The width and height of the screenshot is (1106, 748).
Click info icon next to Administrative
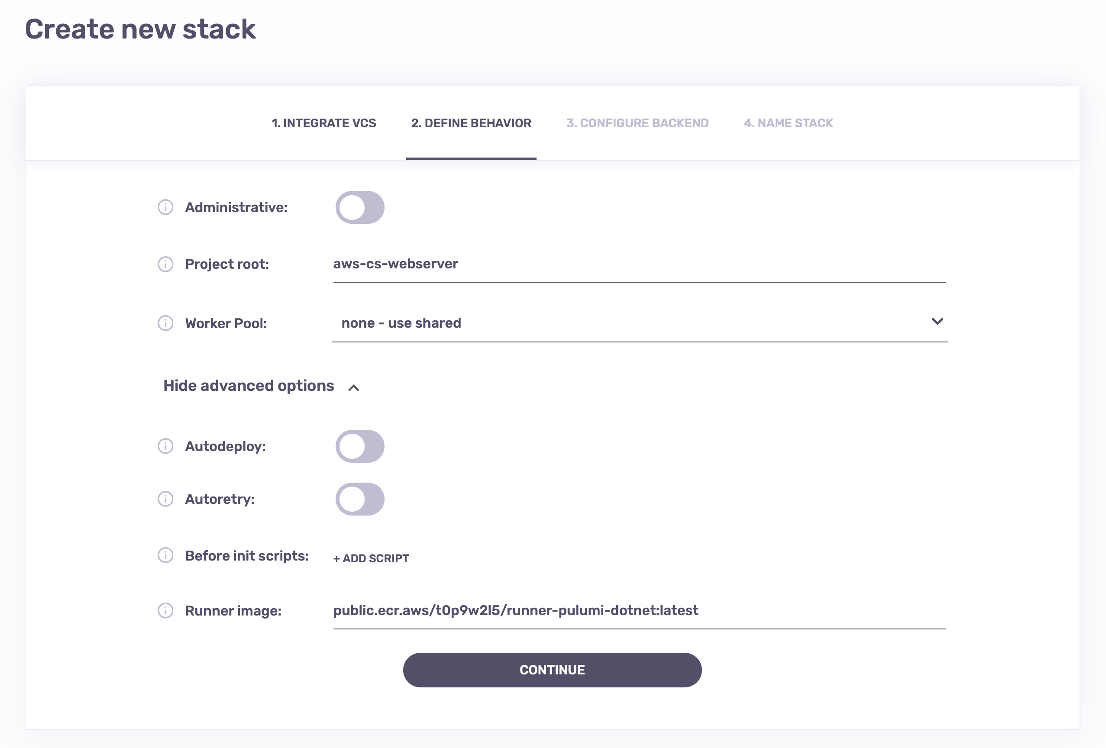pos(165,207)
